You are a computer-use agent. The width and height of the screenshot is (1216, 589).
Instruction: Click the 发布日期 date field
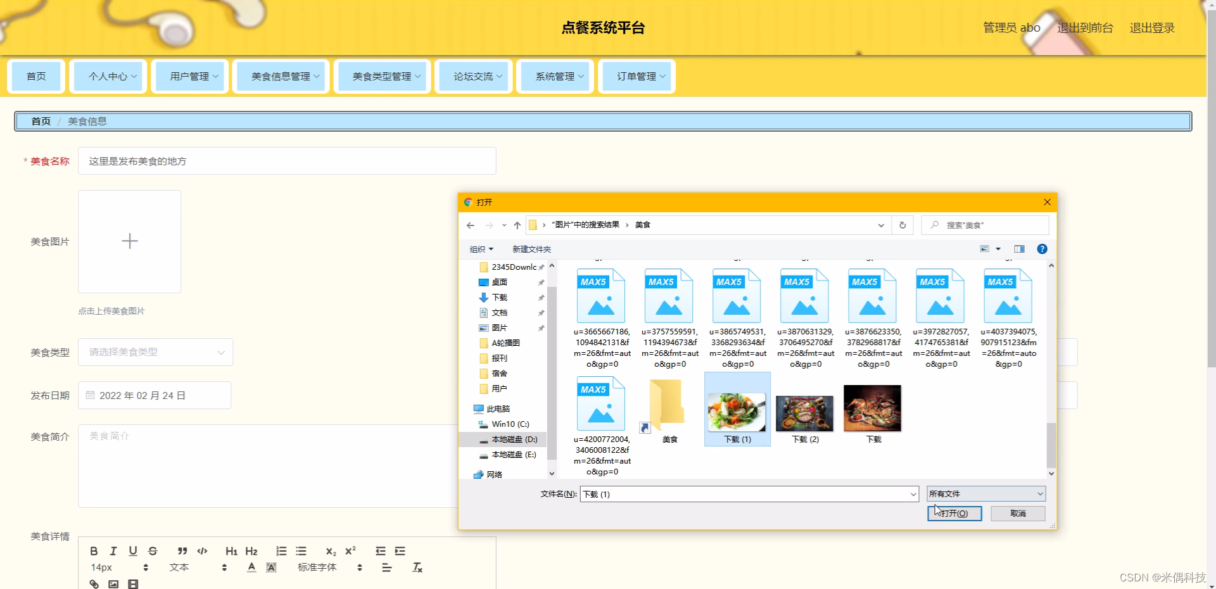(x=154, y=395)
